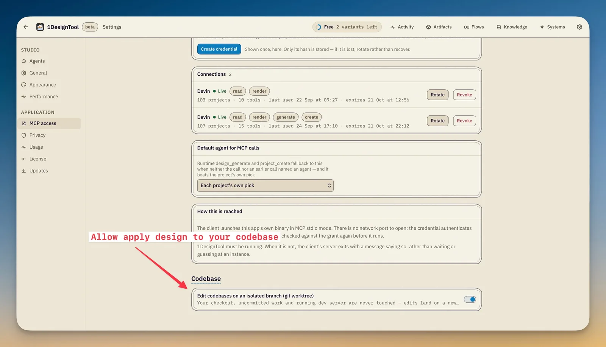Viewport: 606px width, 347px height.
Task: Open Appearance settings section
Action: 49,85
